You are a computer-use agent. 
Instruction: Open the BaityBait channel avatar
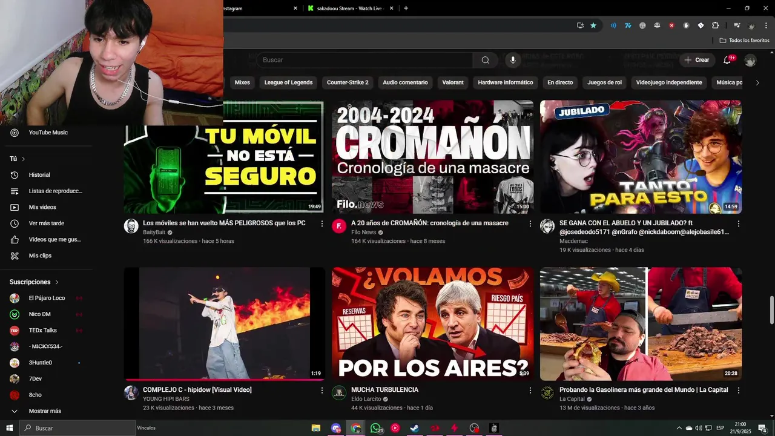click(131, 226)
